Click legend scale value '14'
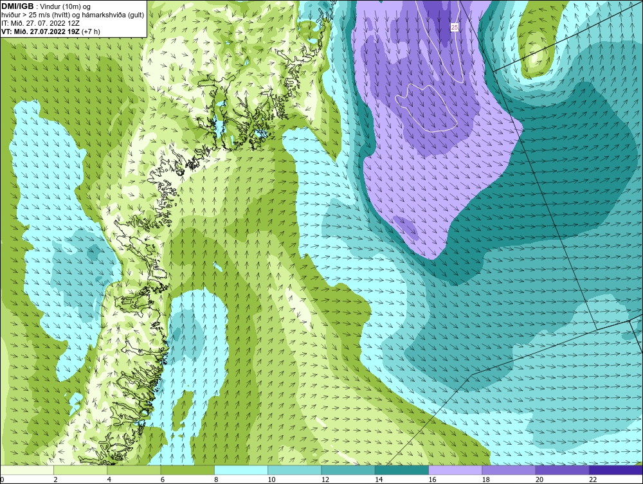643x484 pixels. [x=379, y=480]
